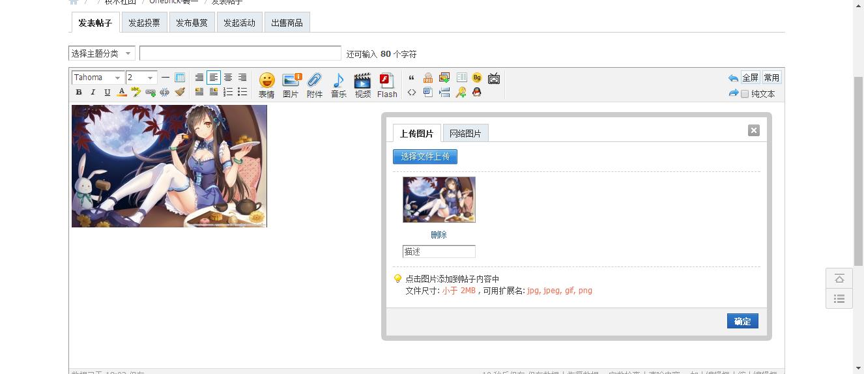Click the post title input field
The width and height of the screenshot is (864, 374).
pyautogui.click(x=240, y=53)
